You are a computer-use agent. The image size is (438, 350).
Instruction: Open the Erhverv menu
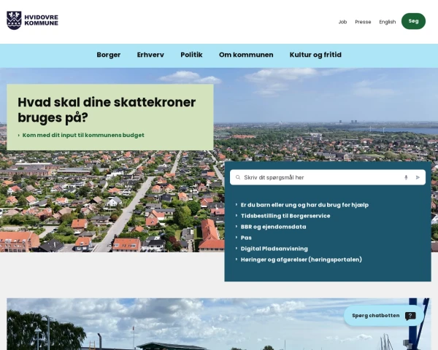(150, 55)
